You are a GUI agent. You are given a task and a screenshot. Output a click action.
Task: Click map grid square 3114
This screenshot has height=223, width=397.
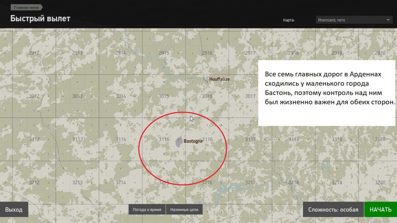pyautogui.click(x=121, y=139)
